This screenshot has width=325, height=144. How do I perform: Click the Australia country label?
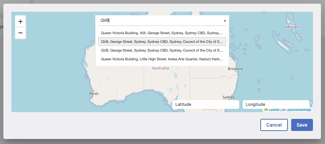(x=160, y=68)
